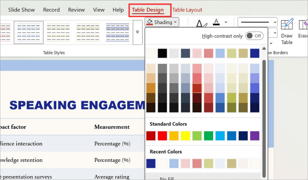Select standard color light green
Image resolution: width=308 pixels, height=180 pixels.
(x=197, y=136)
